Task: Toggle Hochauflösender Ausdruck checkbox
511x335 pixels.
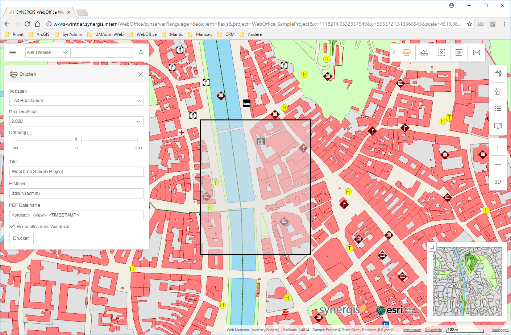Action: (x=12, y=226)
